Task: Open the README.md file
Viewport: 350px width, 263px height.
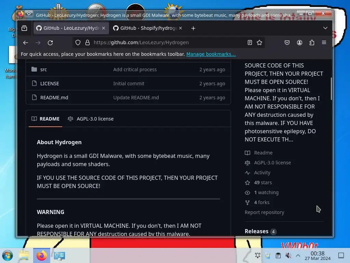Action: coord(54,98)
